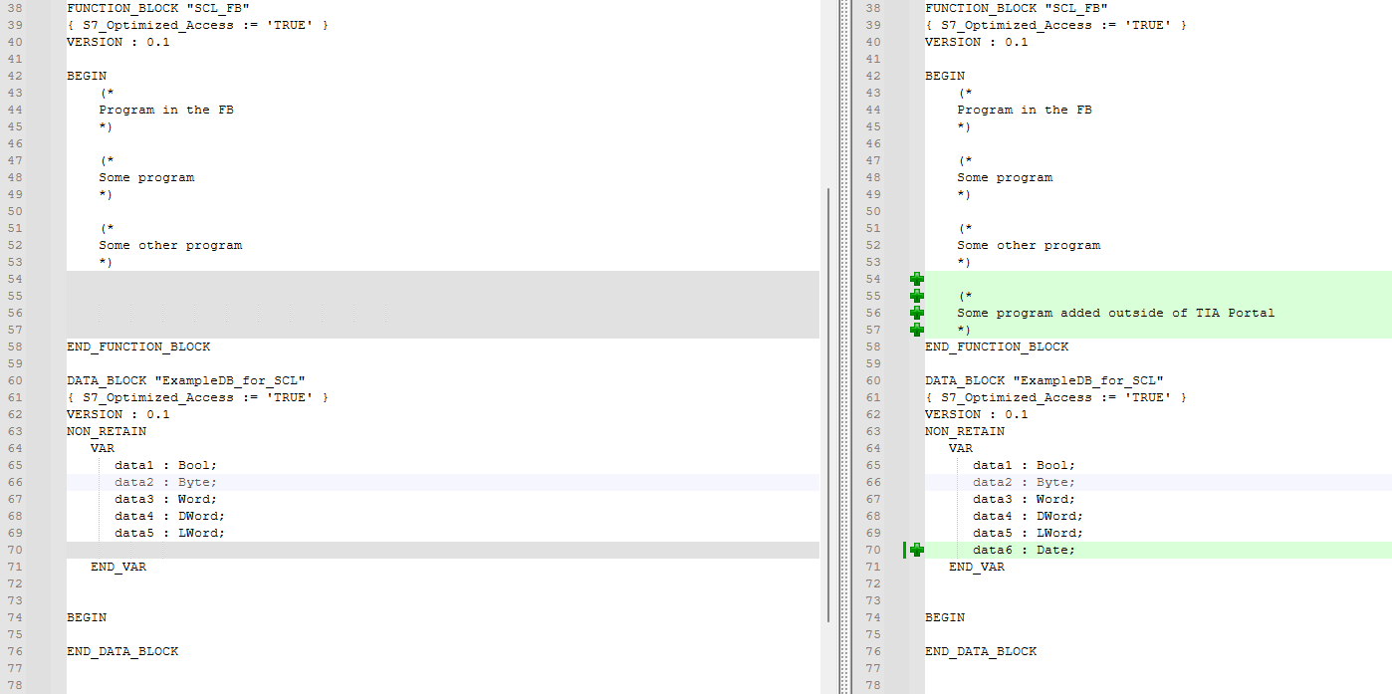Click line number 38 in left pane margin

pos(15,8)
